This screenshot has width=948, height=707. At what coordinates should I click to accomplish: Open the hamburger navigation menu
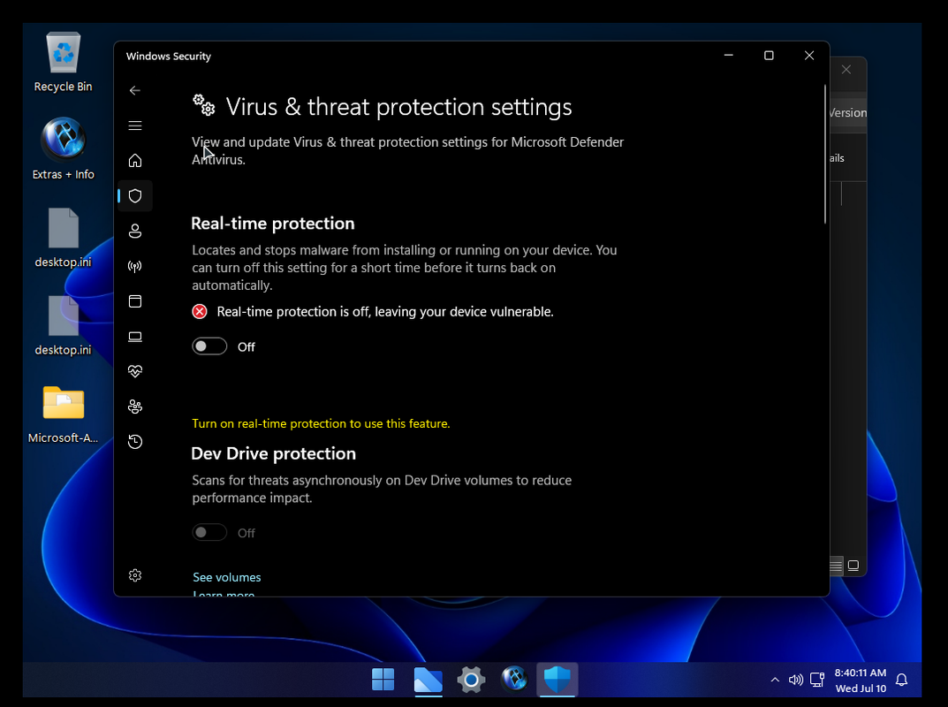[x=135, y=125]
